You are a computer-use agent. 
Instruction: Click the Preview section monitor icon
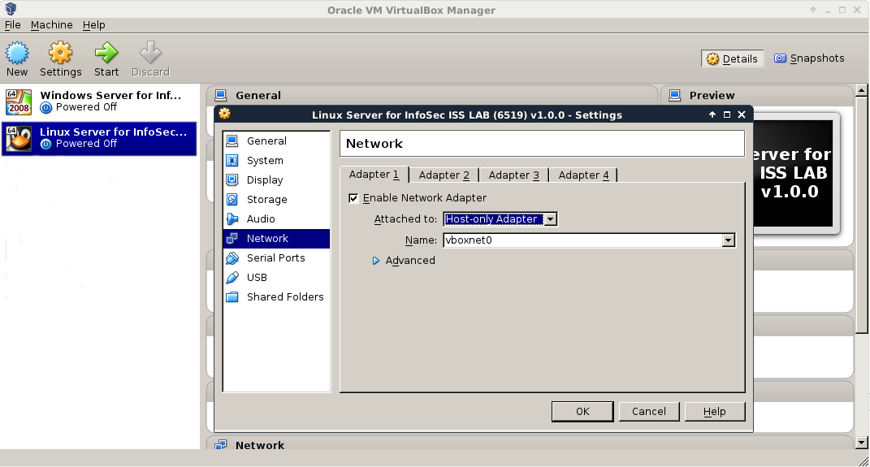click(675, 95)
